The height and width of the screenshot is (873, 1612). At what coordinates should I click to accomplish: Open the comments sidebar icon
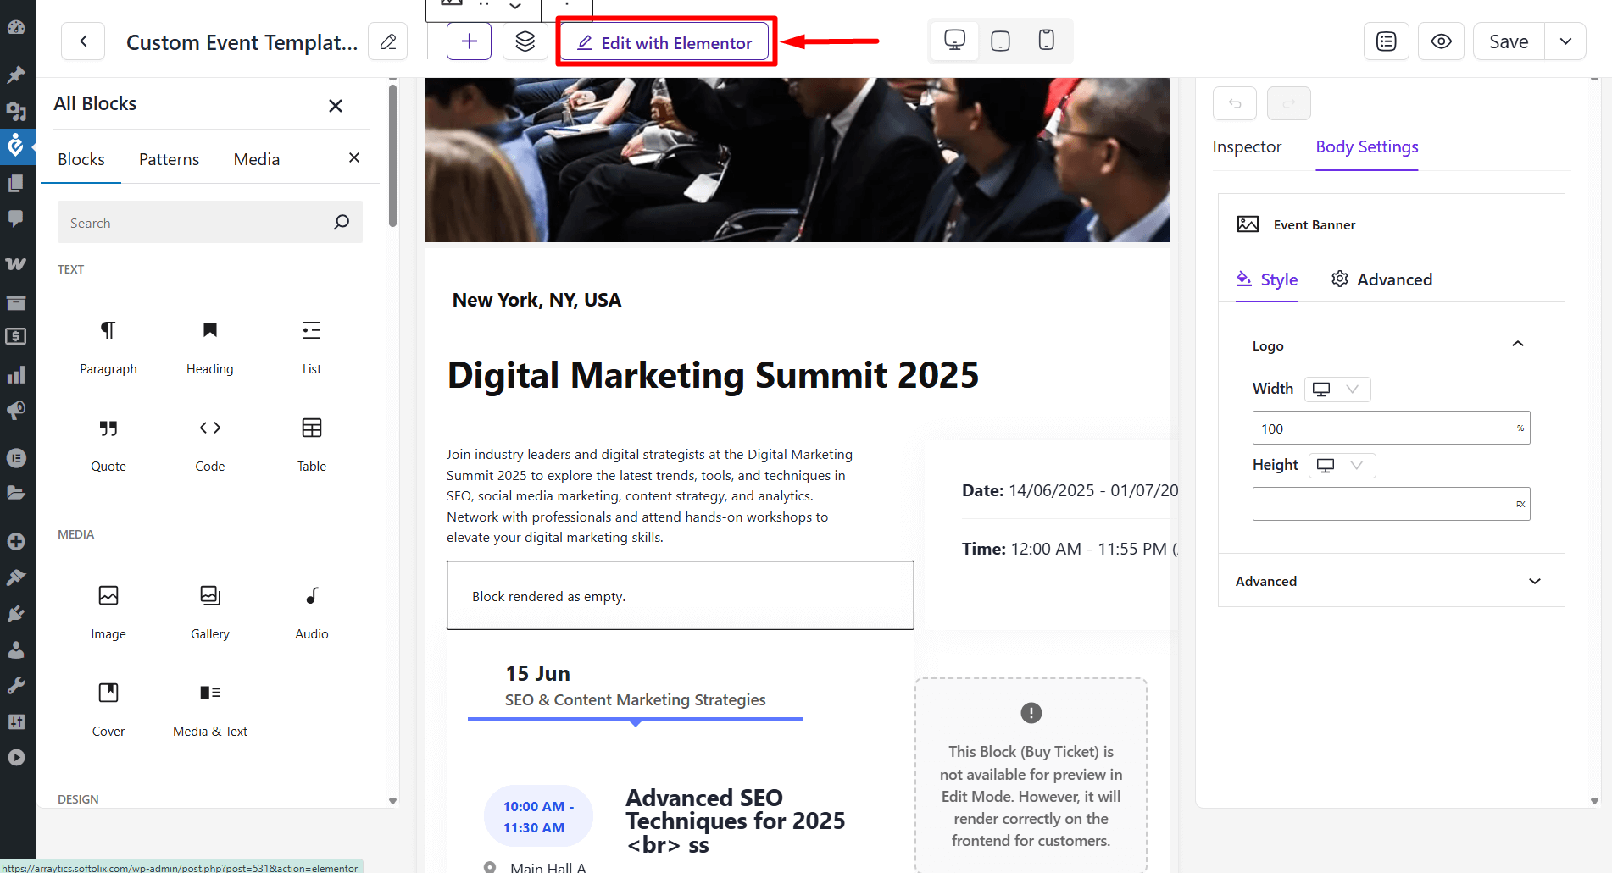point(16,218)
